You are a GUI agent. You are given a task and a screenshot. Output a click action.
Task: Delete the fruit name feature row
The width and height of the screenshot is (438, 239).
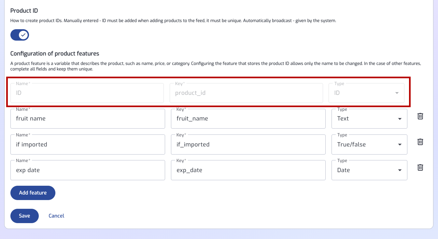pos(420,116)
